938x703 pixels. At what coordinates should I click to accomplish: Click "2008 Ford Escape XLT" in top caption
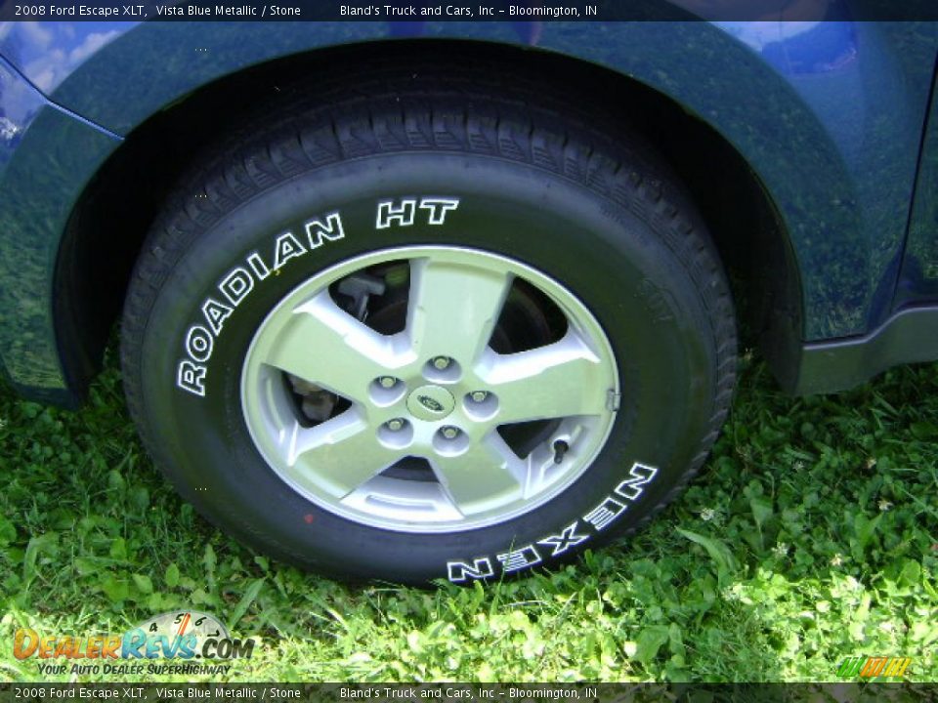79,10
